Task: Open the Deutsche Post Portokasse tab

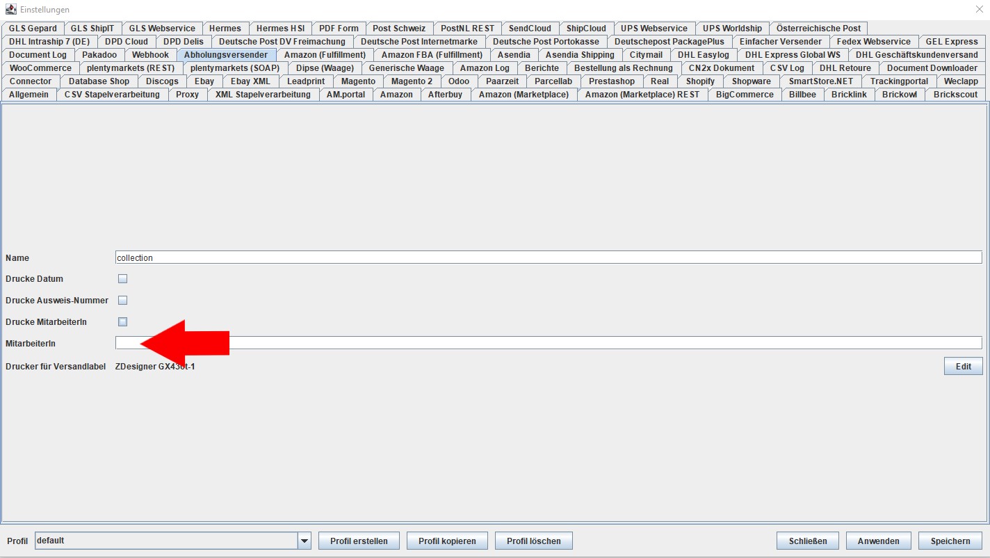Action: (546, 42)
